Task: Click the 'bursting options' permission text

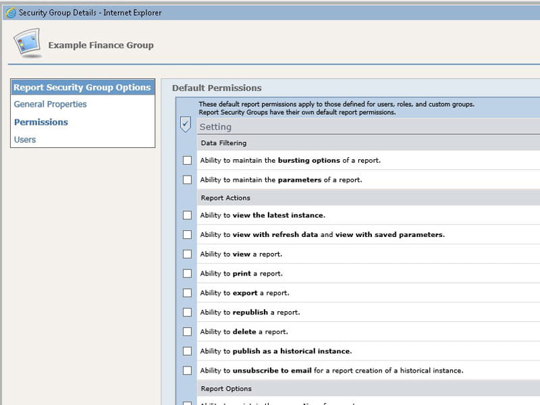Action: click(x=309, y=161)
